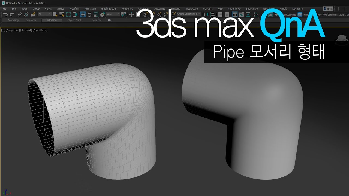The width and height of the screenshot is (349, 196).
Task: Click the icon between Curve Editor and Schematic View
Action: click(x=248, y=14)
